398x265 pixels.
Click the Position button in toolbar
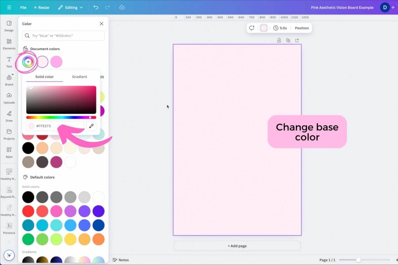click(x=302, y=28)
